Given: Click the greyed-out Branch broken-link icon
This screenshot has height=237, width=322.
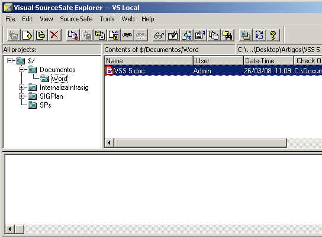Looking at the screenshot, I should tap(141, 35).
